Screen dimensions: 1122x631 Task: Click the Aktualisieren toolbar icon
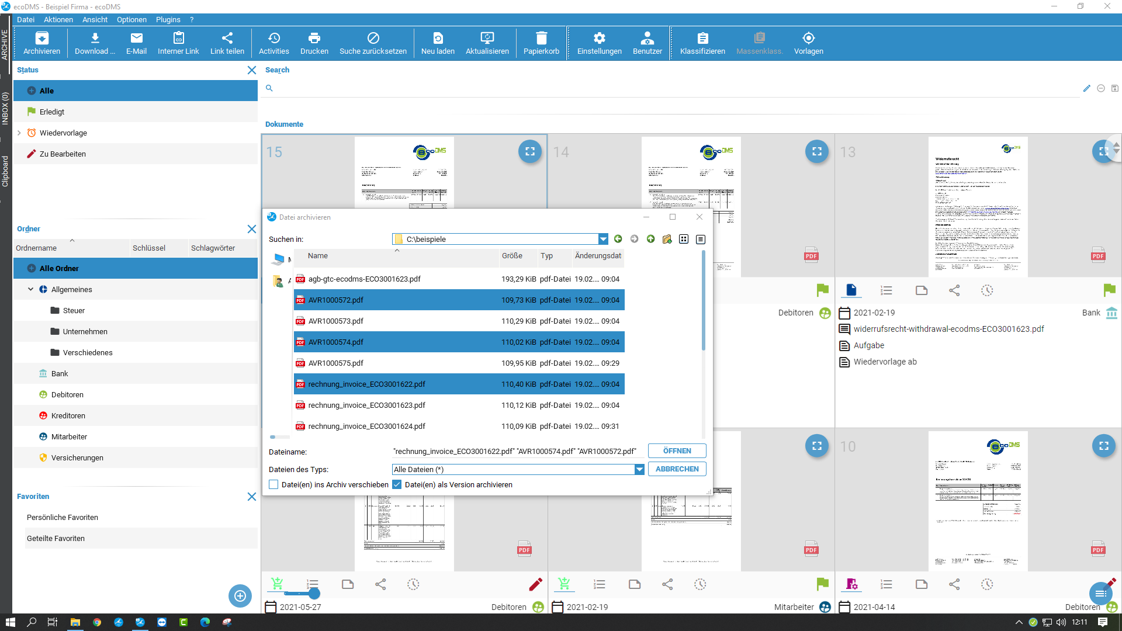pyautogui.click(x=487, y=43)
